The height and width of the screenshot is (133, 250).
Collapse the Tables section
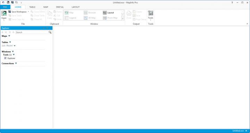10,42
